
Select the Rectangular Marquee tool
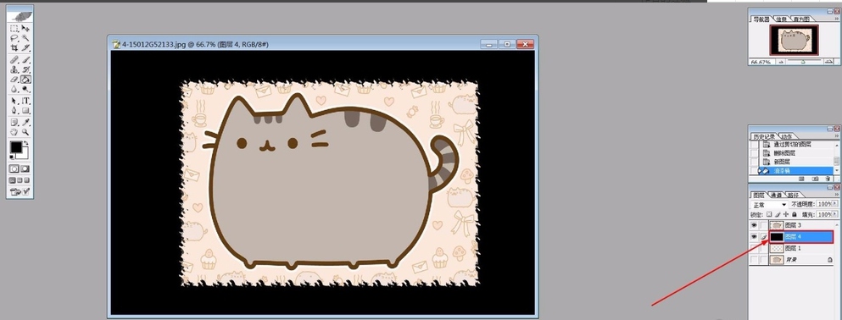point(14,29)
